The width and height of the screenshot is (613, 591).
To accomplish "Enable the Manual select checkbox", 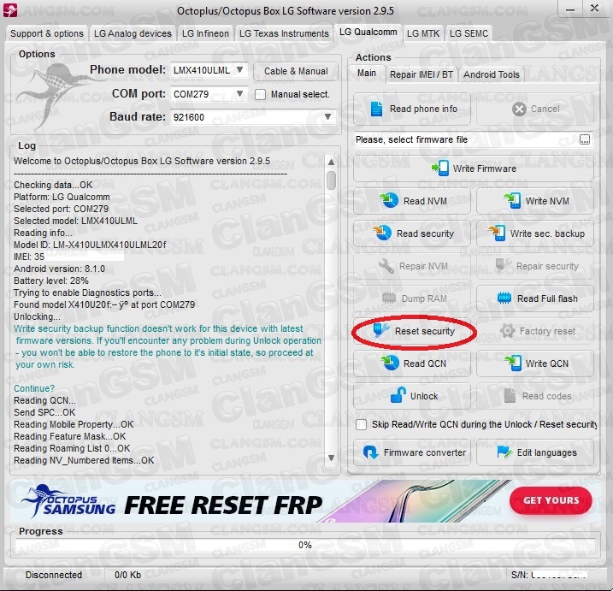I will [261, 95].
